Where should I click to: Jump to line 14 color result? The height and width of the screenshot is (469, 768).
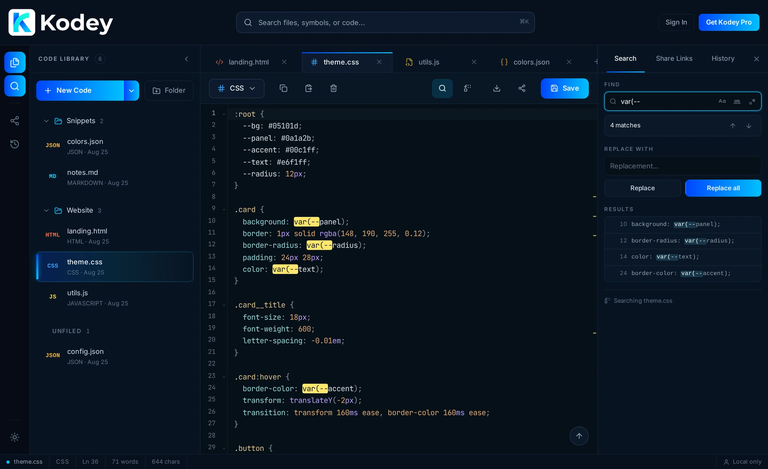coord(683,257)
